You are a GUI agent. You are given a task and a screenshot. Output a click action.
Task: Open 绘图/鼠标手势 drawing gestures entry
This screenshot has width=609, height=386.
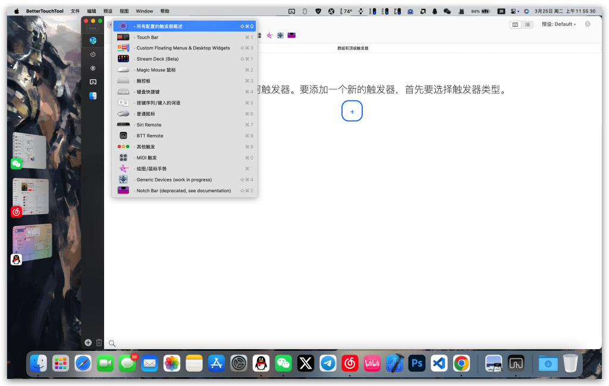click(184, 168)
